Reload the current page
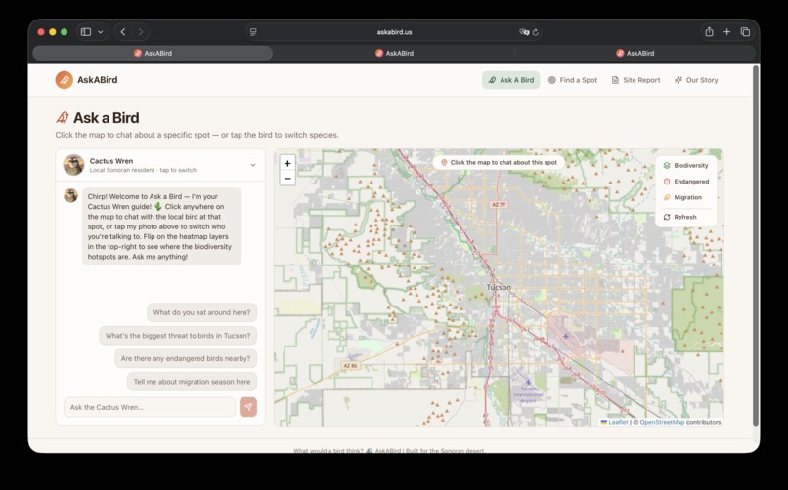This screenshot has width=788, height=490. [x=536, y=32]
